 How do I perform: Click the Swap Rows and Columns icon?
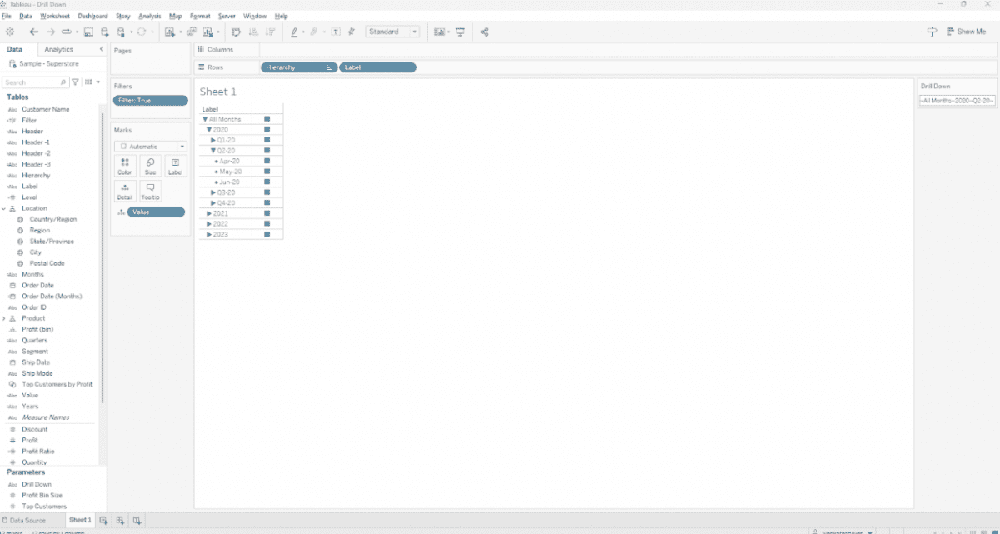tap(236, 32)
